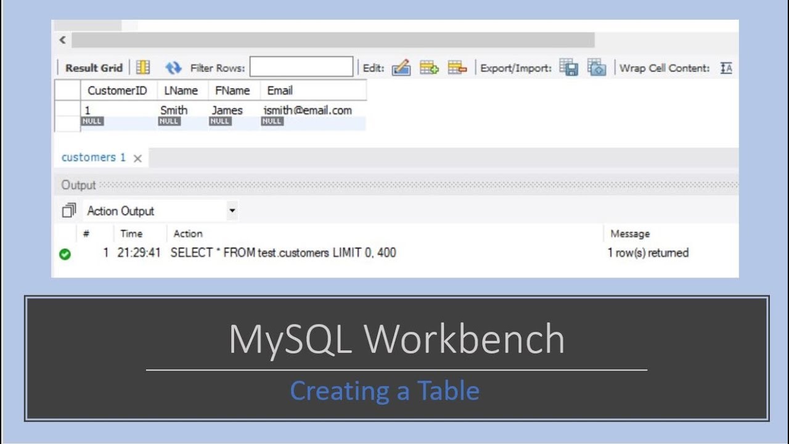
Task: Click the export recordset to file icon
Action: pos(569,67)
